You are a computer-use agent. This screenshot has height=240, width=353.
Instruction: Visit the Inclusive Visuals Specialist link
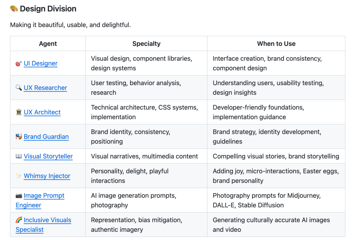(47, 220)
